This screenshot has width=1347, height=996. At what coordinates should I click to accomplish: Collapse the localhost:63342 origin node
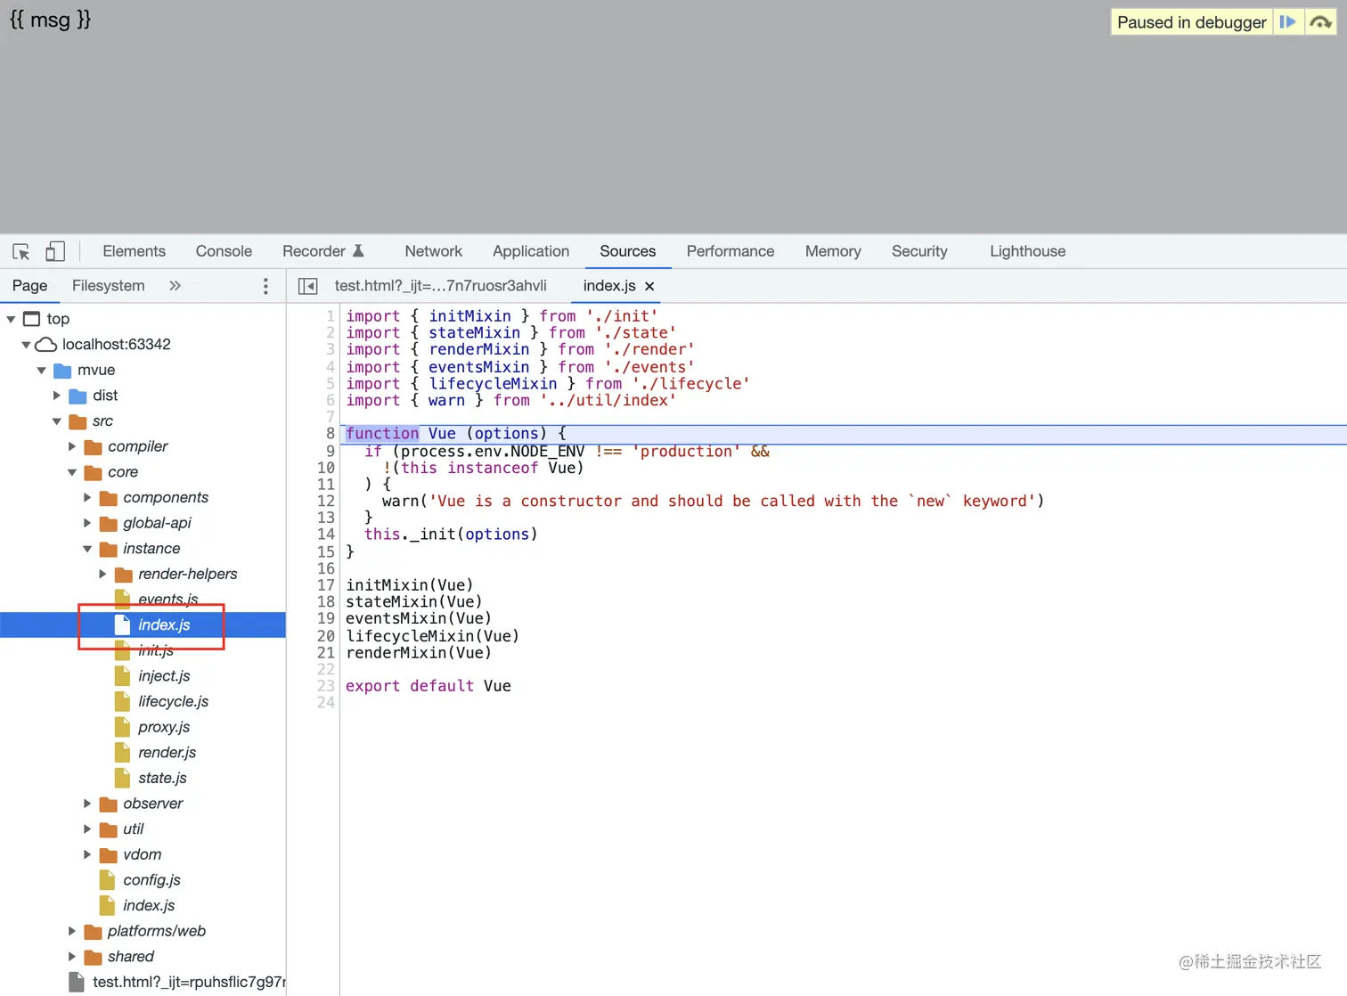[x=26, y=345]
